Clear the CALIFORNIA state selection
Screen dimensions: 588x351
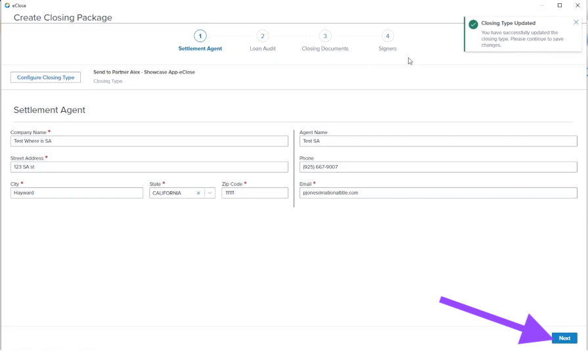[x=198, y=193]
